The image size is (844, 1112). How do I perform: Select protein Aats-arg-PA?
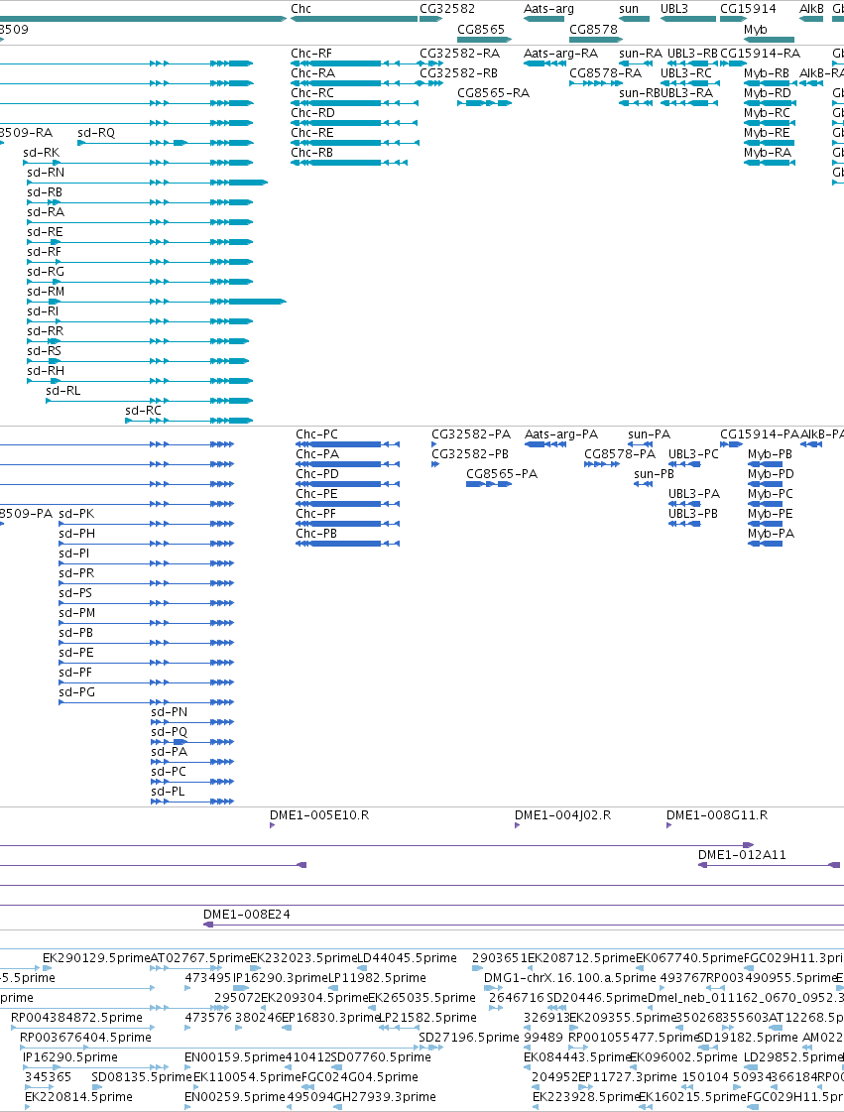click(x=545, y=444)
